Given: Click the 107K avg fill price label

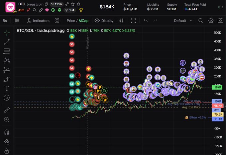Looking at the screenshot, I should 217,101.
